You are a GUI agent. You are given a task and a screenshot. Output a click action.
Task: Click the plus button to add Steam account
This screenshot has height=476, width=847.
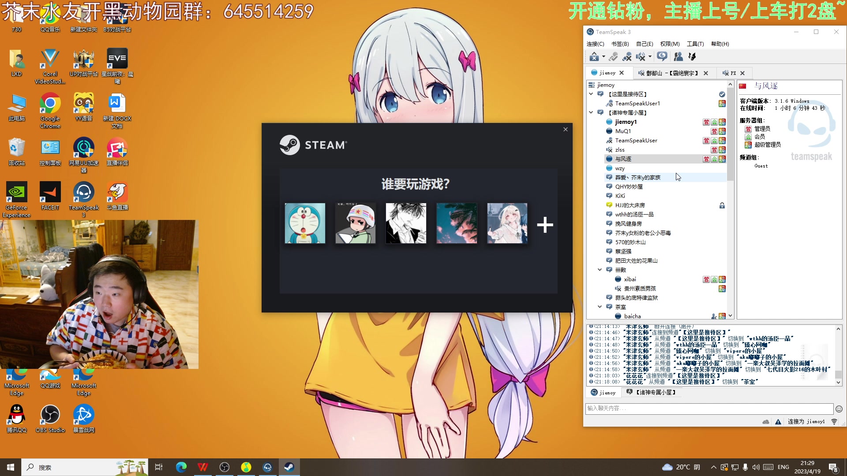[x=545, y=225]
